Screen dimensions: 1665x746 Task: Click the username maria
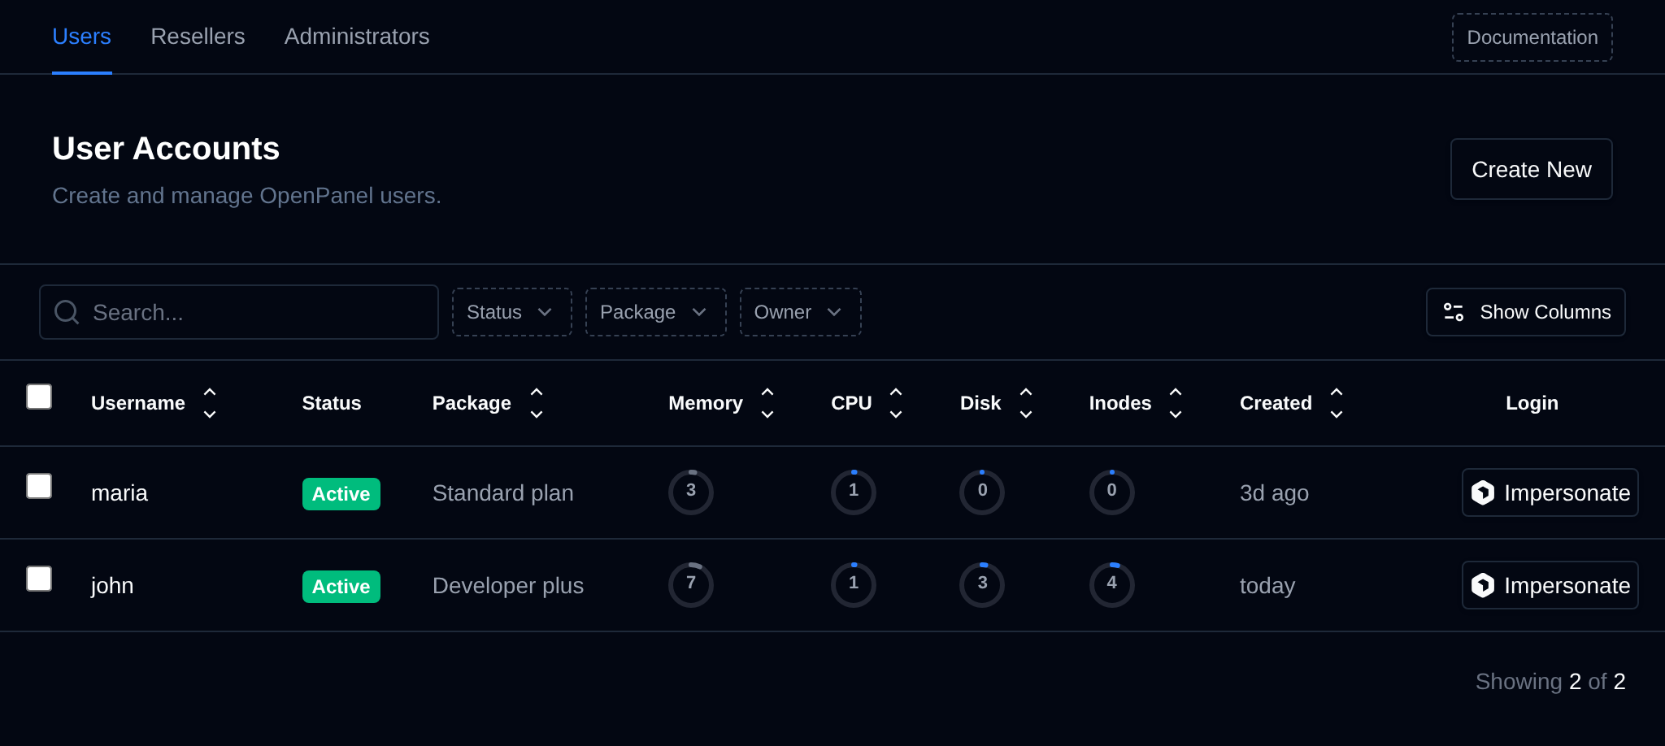click(x=120, y=493)
